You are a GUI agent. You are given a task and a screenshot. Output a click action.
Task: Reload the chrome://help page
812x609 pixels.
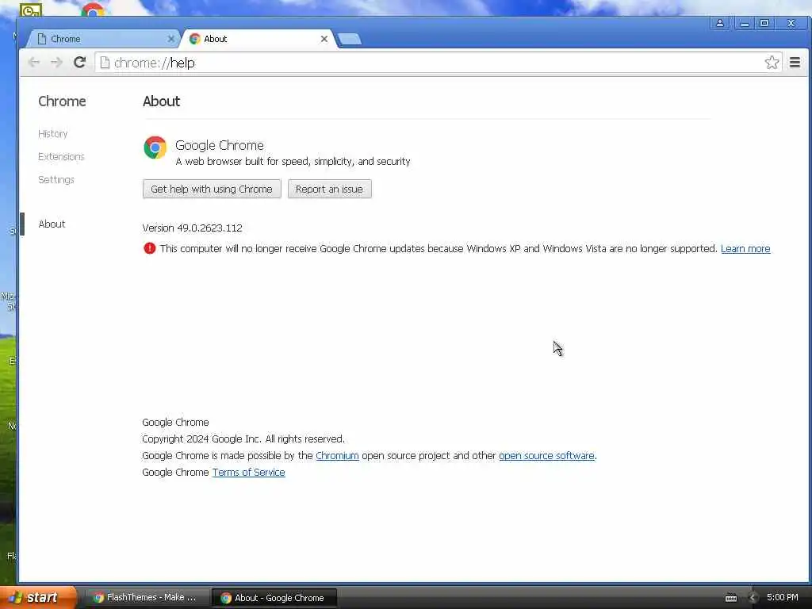tap(79, 63)
